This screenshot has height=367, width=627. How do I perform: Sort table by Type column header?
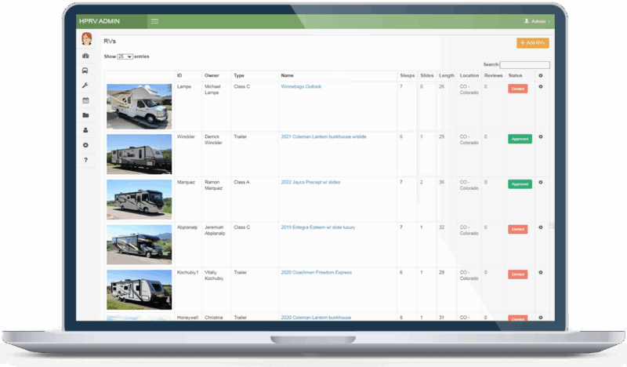tap(239, 75)
